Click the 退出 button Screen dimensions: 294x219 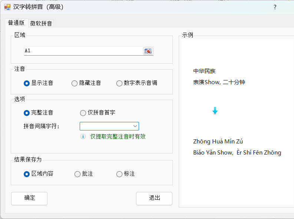tap(154, 198)
